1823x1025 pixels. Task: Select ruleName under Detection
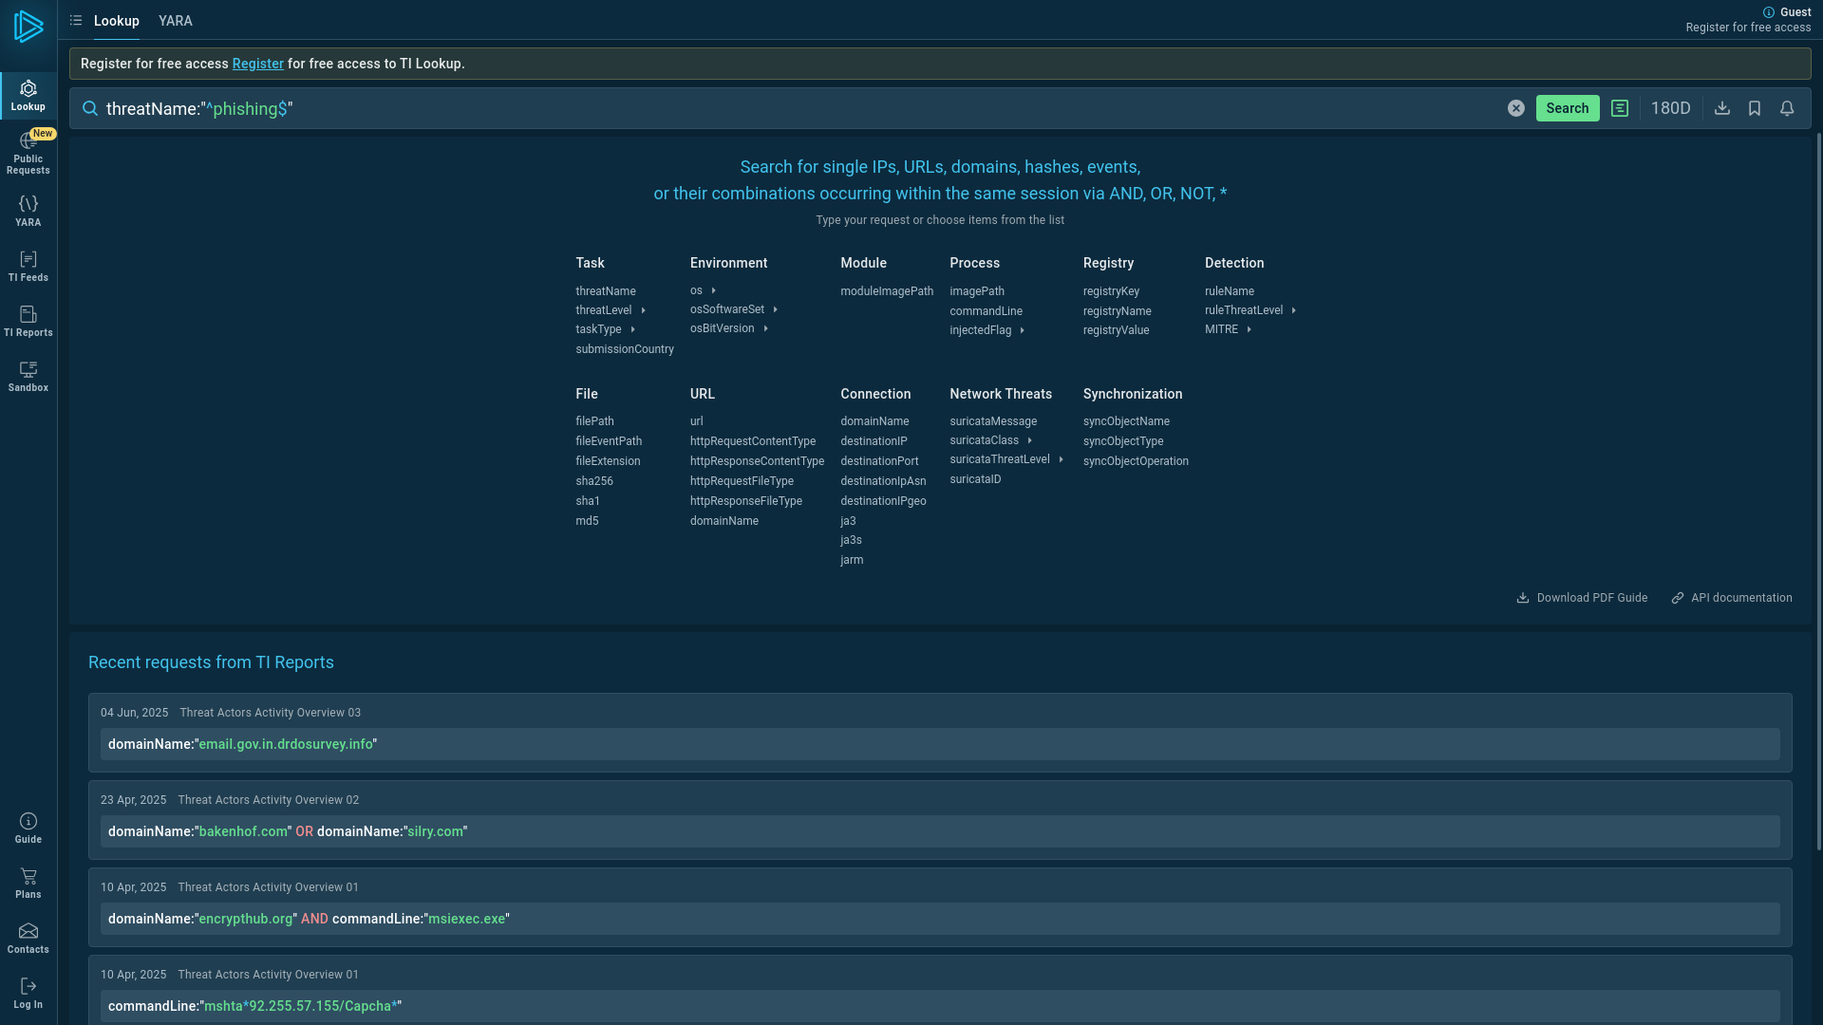point(1230,291)
